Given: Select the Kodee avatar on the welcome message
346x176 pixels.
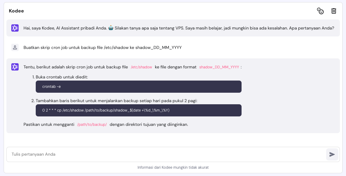Looking at the screenshot, I should tap(14, 28).
